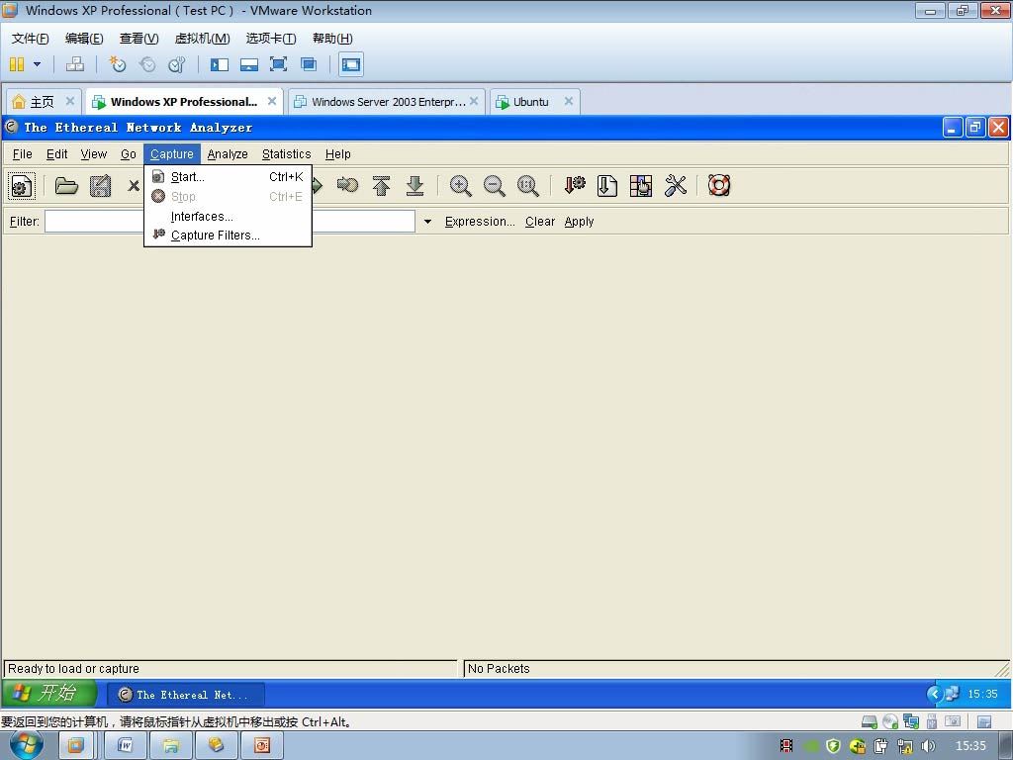
Task: Click inside the display filter text field
Action: pyautogui.click(x=230, y=222)
